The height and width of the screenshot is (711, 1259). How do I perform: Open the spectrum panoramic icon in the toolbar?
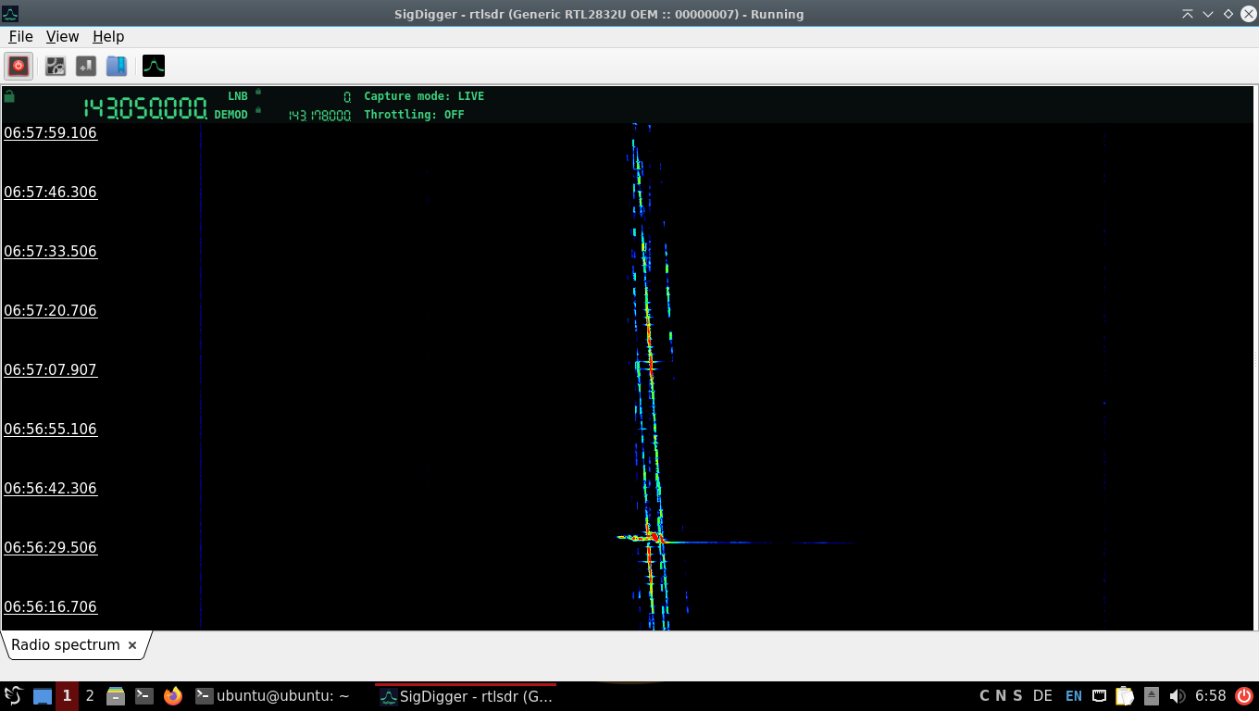[154, 66]
